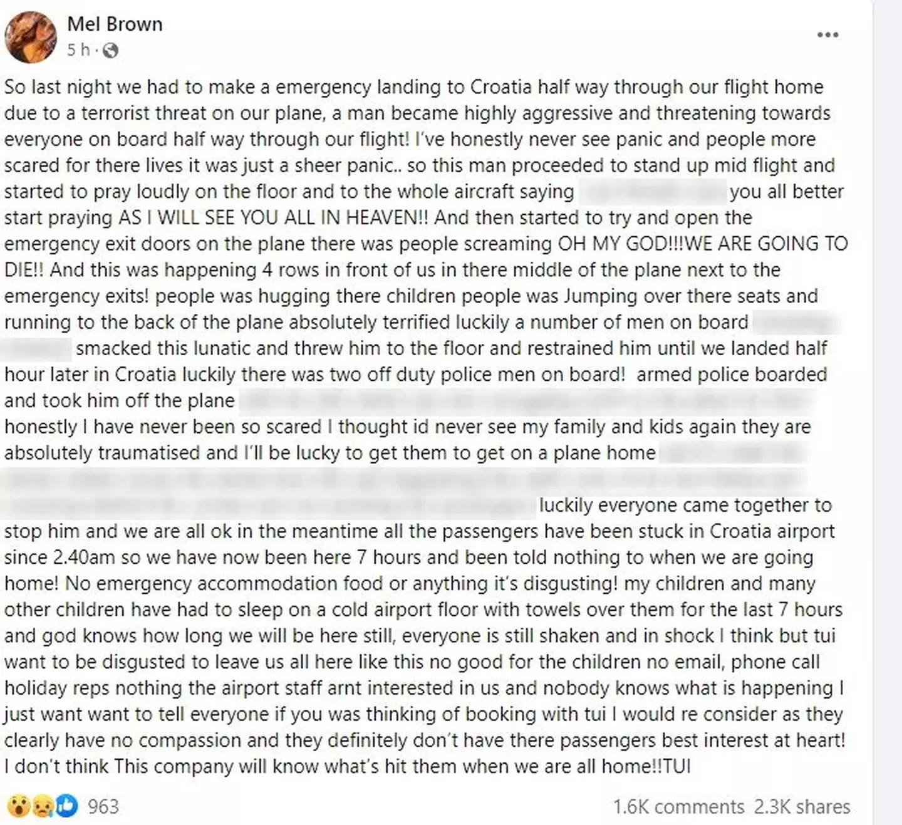Click the blurred text after "aircraft saying"
The image size is (902, 825).
[651, 191]
